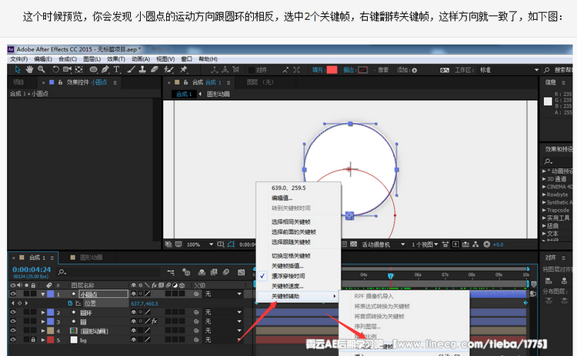
Task: Toggle fx switch on layer 3 圆
Action: [154, 321]
